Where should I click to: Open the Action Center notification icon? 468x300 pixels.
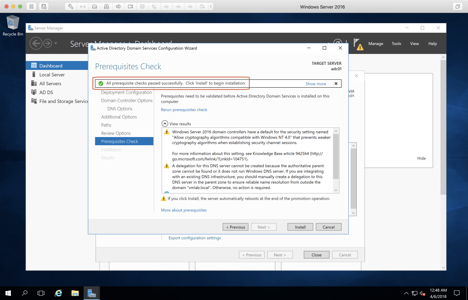456,293
